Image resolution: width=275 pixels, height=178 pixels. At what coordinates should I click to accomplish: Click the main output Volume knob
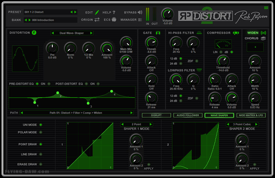(x=168, y=14)
